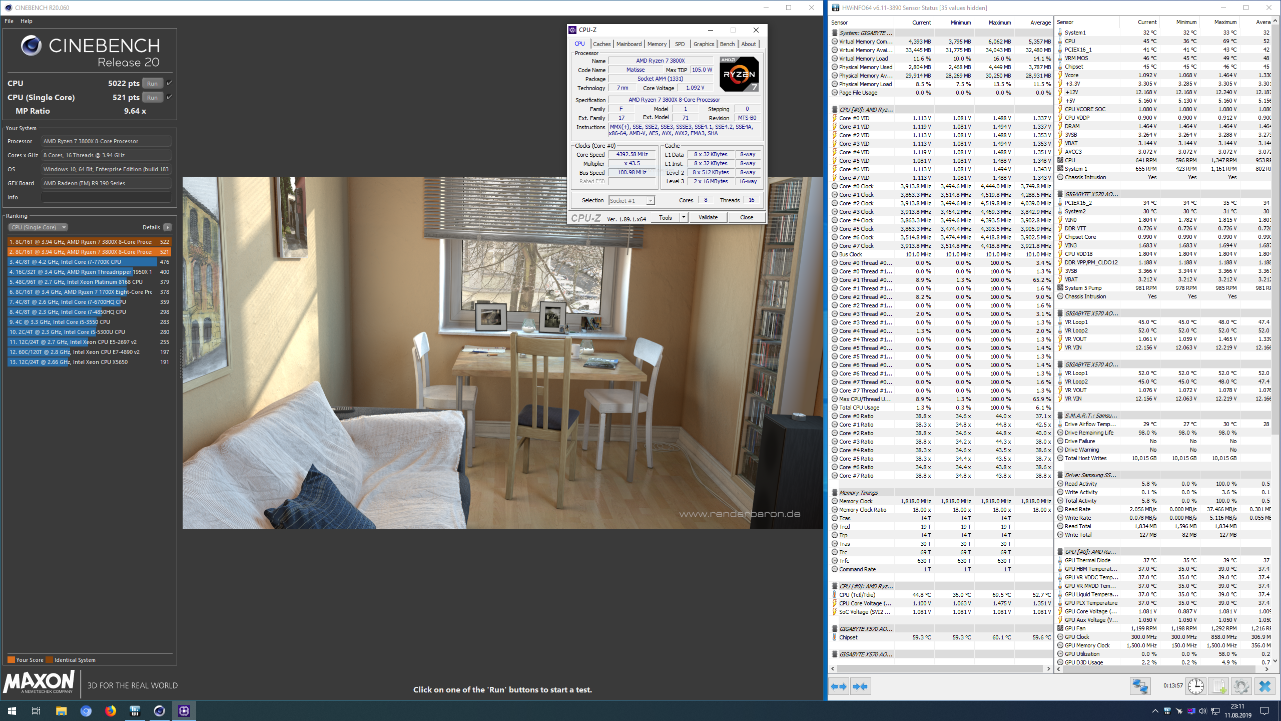Click the Validate button in CPU-Z
Image resolution: width=1281 pixels, height=721 pixels.
[708, 217]
